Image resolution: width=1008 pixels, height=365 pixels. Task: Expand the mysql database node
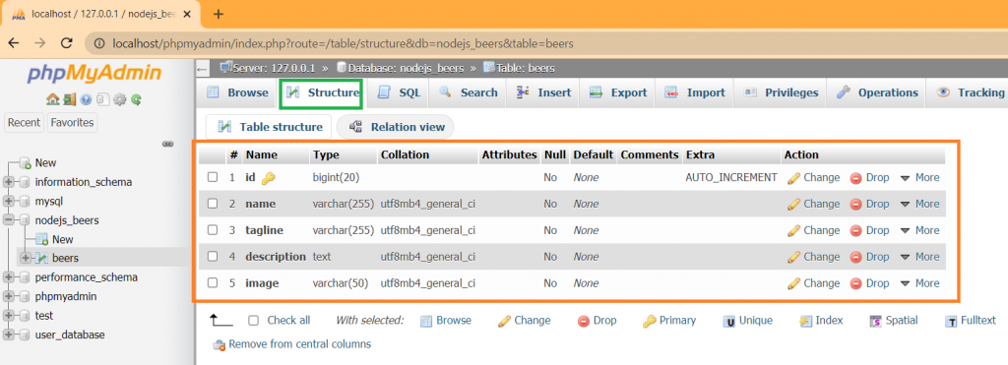coord(8,201)
